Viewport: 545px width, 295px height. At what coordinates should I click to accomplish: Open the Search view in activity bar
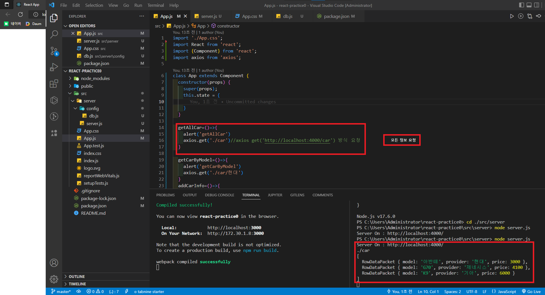coord(54,34)
